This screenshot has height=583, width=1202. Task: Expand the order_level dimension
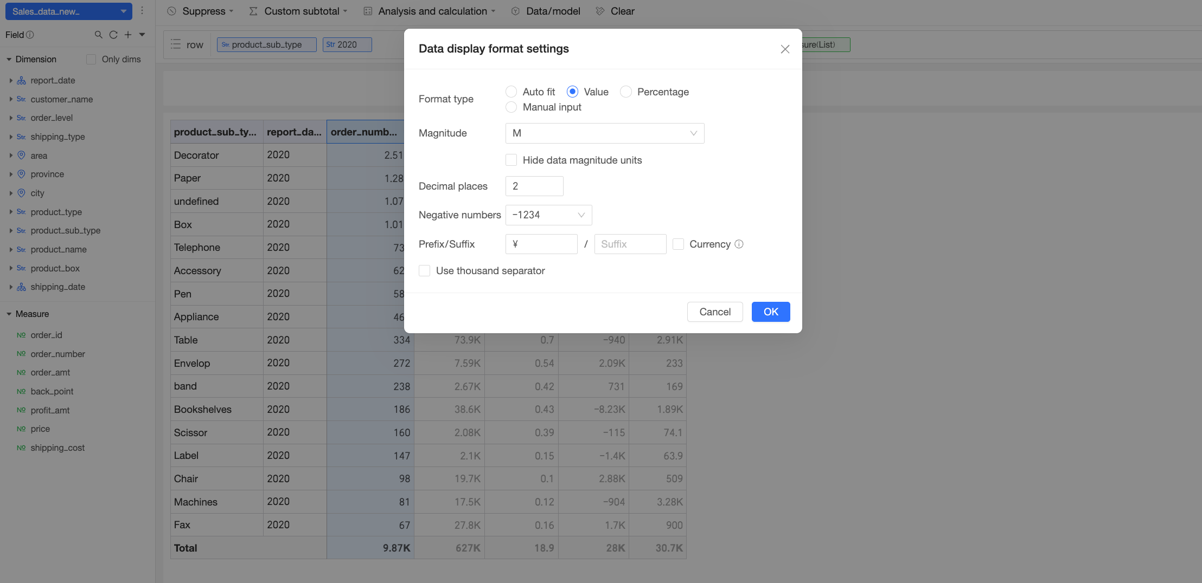coord(10,118)
